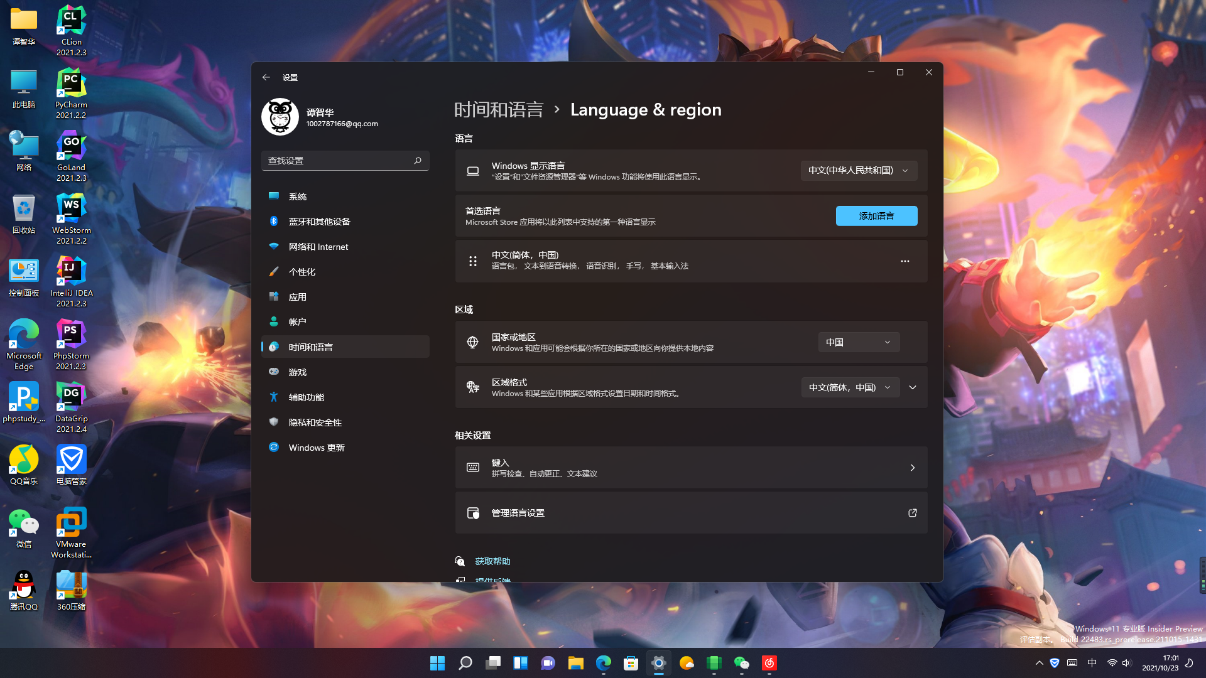Open Windows 显示语言 dropdown
This screenshot has width=1206, height=678.
pyautogui.click(x=859, y=171)
